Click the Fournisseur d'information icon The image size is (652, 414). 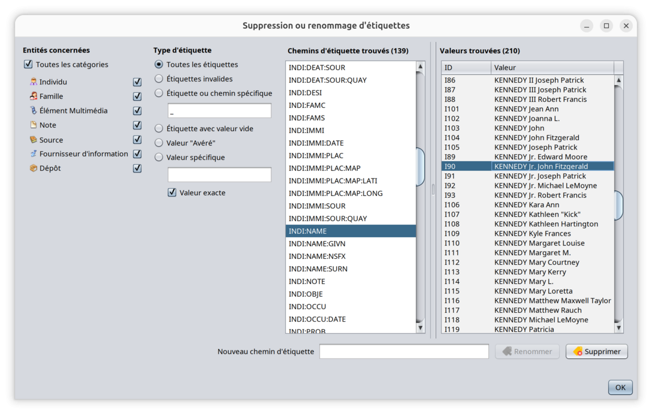(x=34, y=154)
